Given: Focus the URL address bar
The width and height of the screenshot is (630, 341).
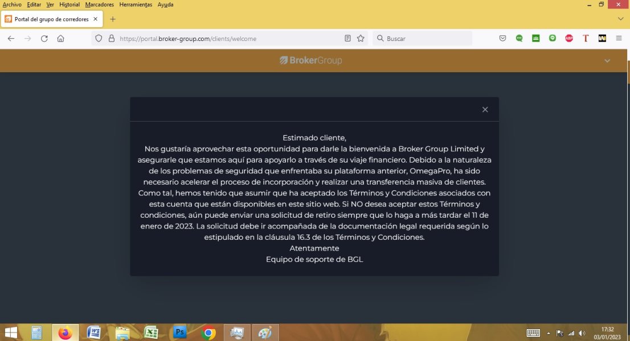Looking at the screenshot, I should (230, 39).
